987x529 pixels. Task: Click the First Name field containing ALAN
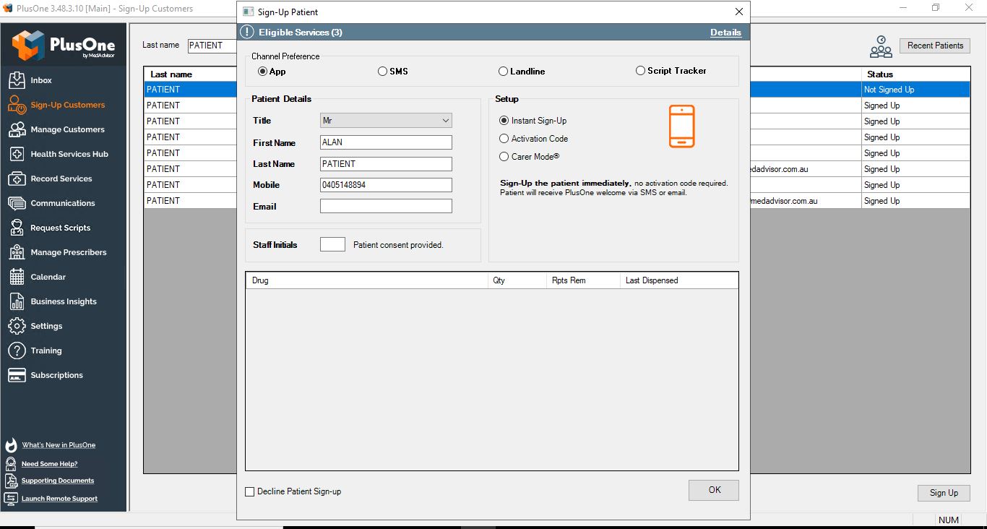coord(386,142)
